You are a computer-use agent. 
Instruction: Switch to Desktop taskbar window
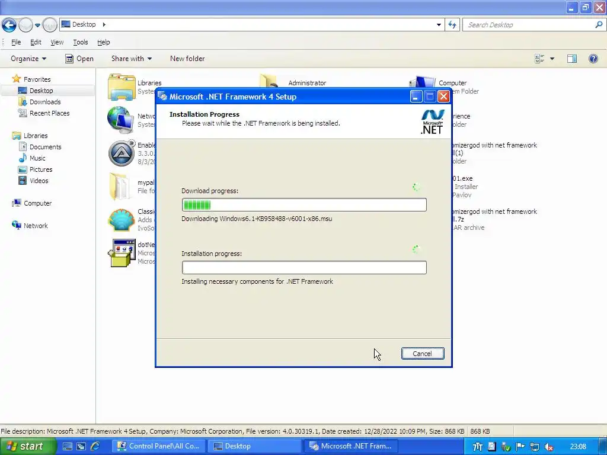click(254, 446)
